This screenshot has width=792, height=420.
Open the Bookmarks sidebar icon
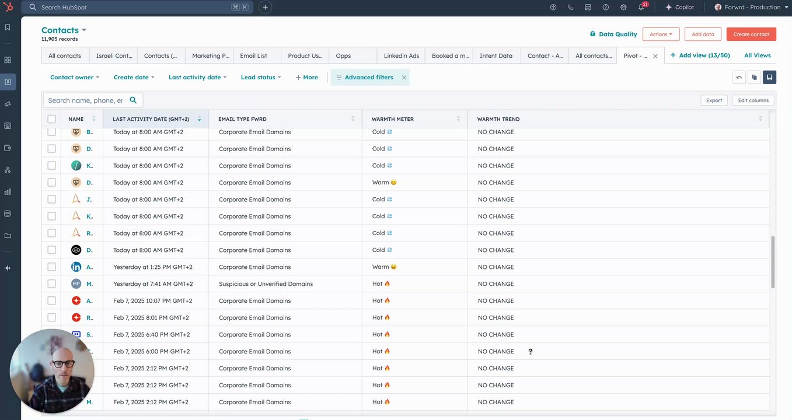(x=8, y=27)
